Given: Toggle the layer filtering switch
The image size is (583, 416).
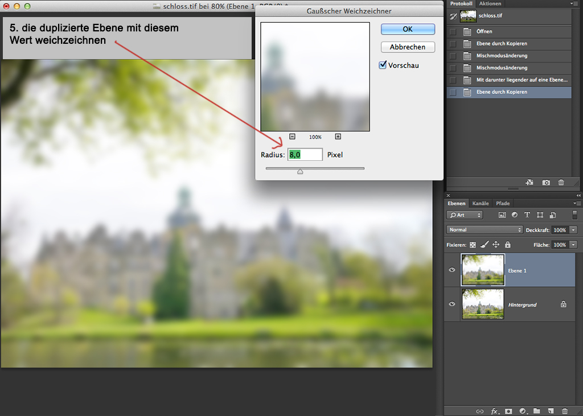Looking at the screenshot, I should tap(574, 215).
